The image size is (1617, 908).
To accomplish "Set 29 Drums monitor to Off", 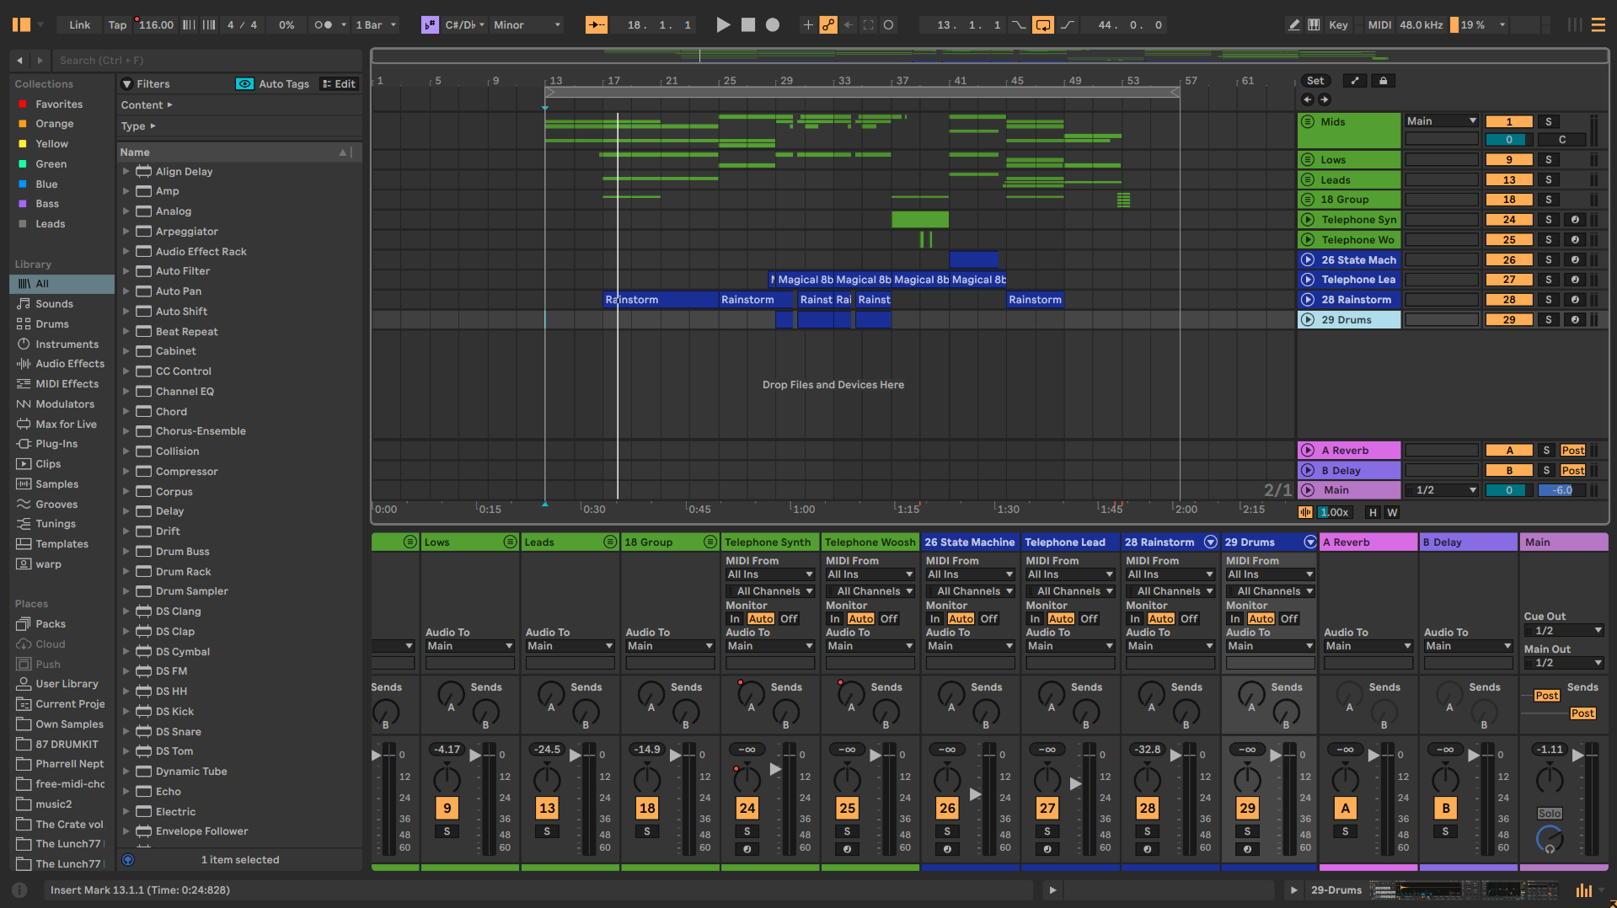I will click(1288, 619).
